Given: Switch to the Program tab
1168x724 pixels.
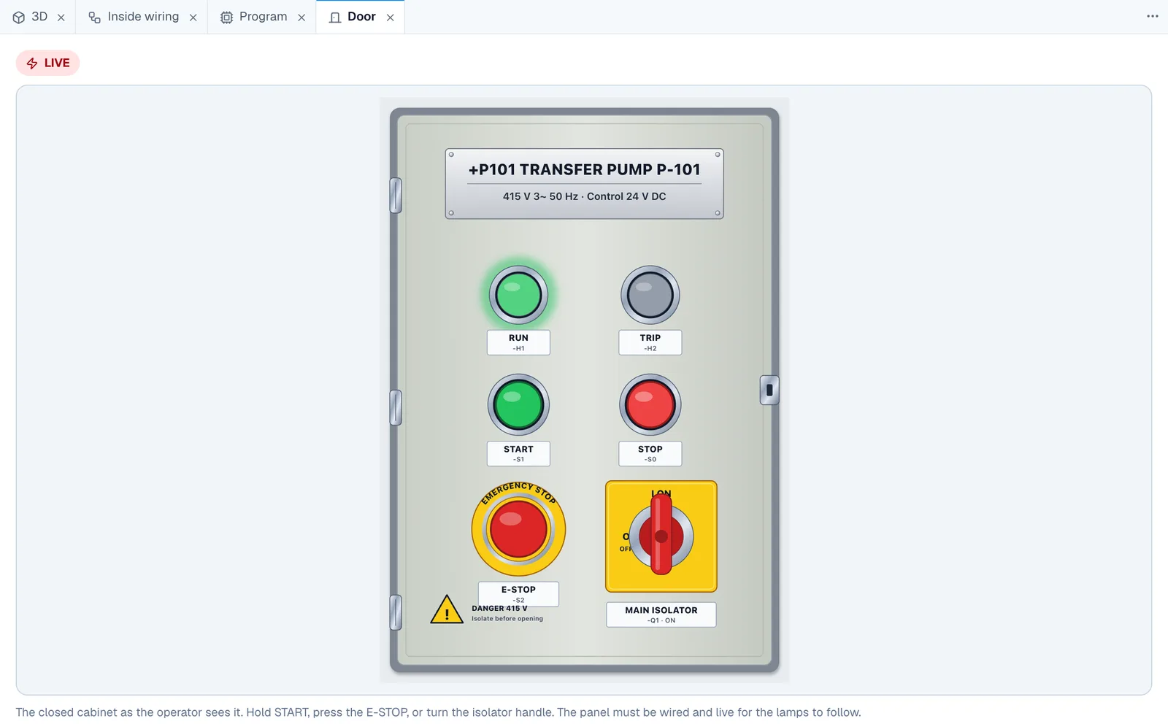Looking at the screenshot, I should pyautogui.click(x=264, y=17).
